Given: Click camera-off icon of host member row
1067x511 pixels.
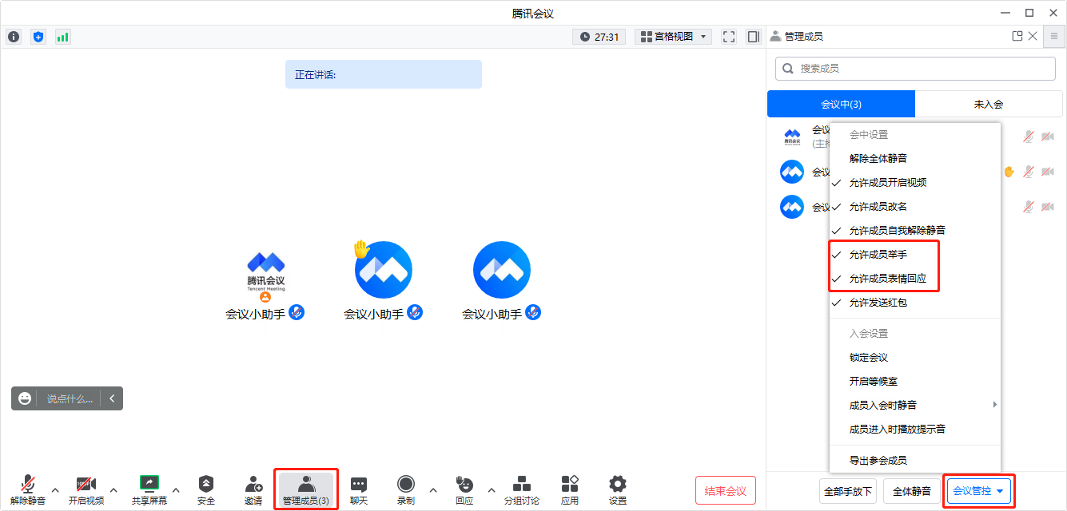Looking at the screenshot, I should pyautogui.click(x=1048, y=137).
